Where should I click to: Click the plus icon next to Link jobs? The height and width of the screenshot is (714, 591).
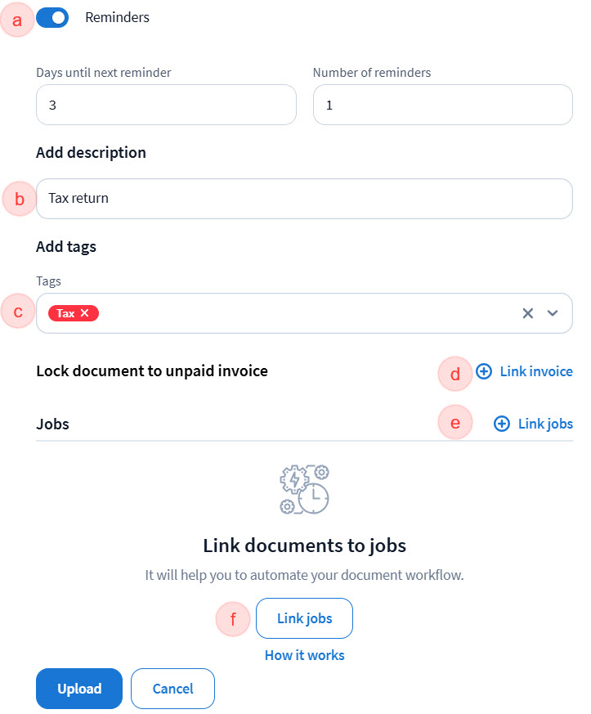[x=502, y=424]
